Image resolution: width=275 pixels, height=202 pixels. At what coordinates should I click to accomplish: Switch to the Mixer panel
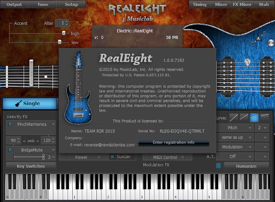[221, 4]
